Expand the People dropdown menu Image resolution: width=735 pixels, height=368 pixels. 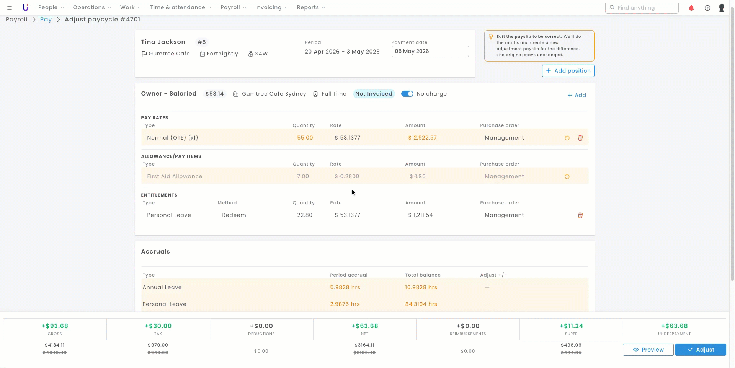click(51, 7)
